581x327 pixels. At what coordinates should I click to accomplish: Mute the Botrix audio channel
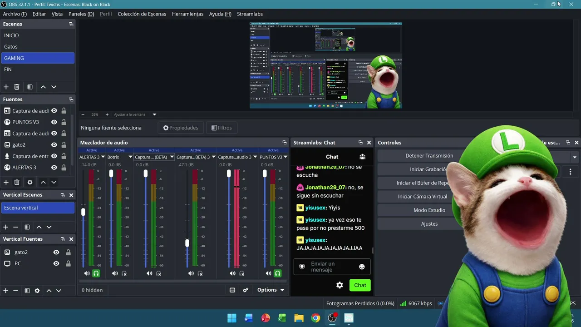[x=115, y=273]
